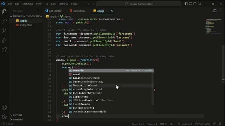The width and height of the screenshot is (225, 126).
Task: Choose the DynamicsCompressorNode suggestion
Action: click(111, 112)
